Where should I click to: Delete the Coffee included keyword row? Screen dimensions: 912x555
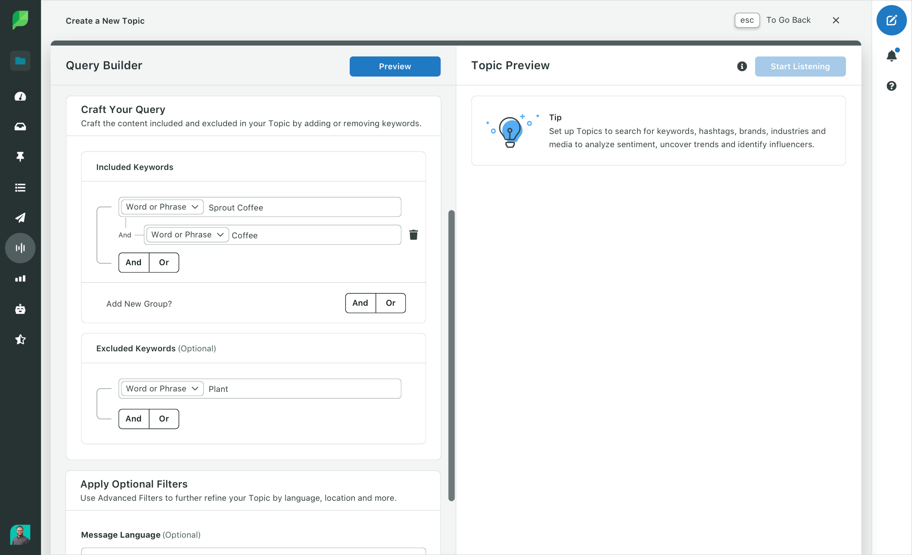click(413, 235)
